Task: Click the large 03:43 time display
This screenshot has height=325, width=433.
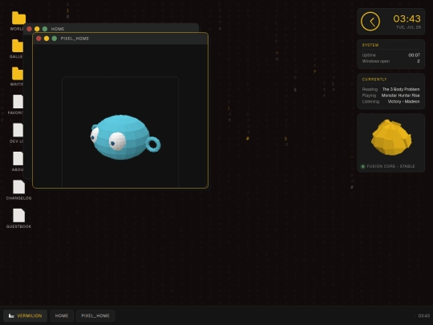Action: 407,18
